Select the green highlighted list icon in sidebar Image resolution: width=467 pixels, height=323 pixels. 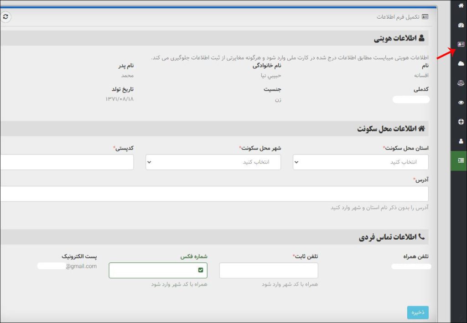[459, 161]
